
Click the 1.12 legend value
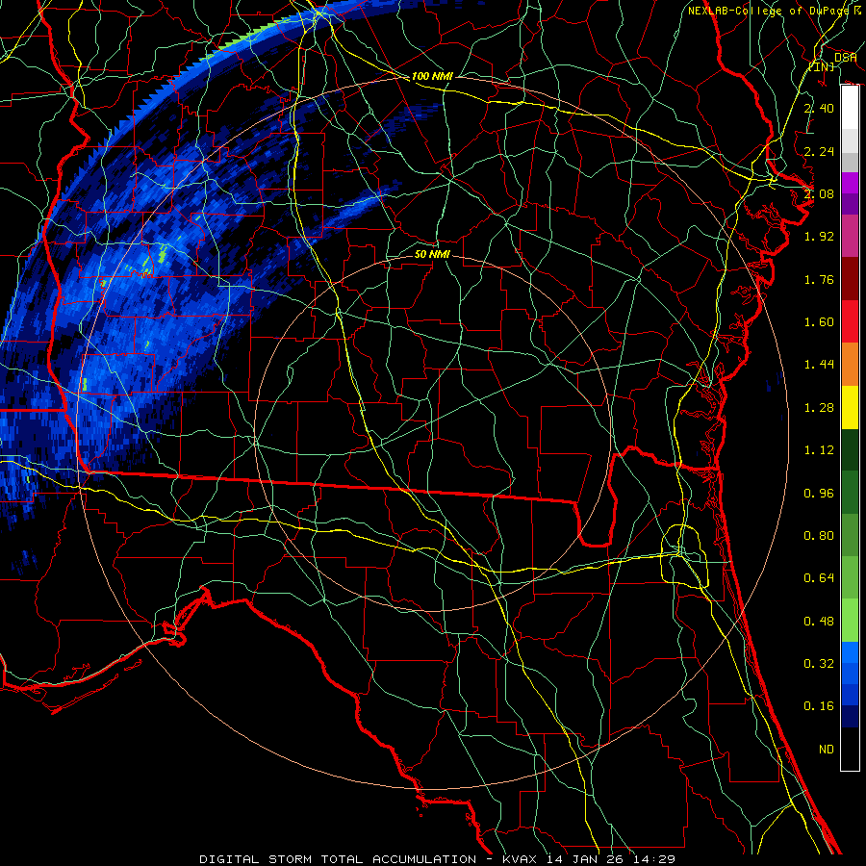[x=819, y=450]
